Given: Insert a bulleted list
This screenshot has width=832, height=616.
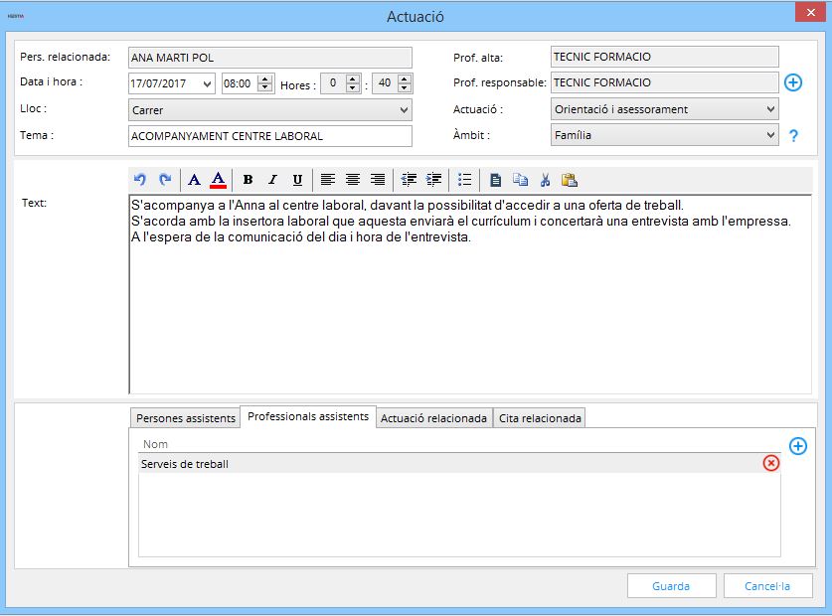Looking at the screenshot, I should click(x=464, y=180).
